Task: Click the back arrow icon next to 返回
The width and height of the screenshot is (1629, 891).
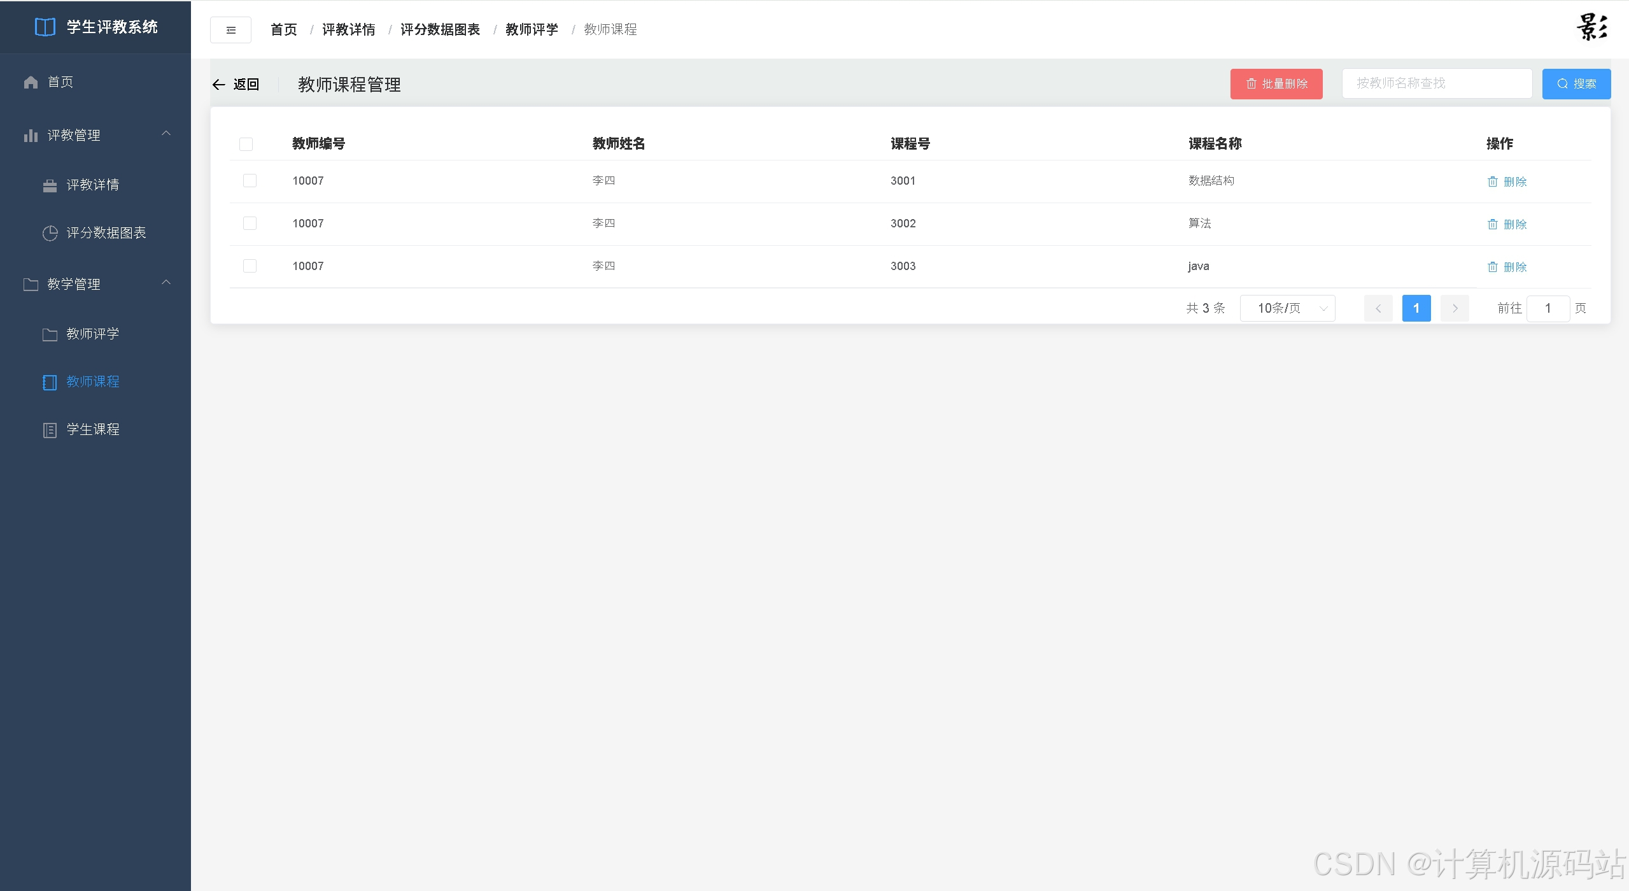Action: [219, 85]
